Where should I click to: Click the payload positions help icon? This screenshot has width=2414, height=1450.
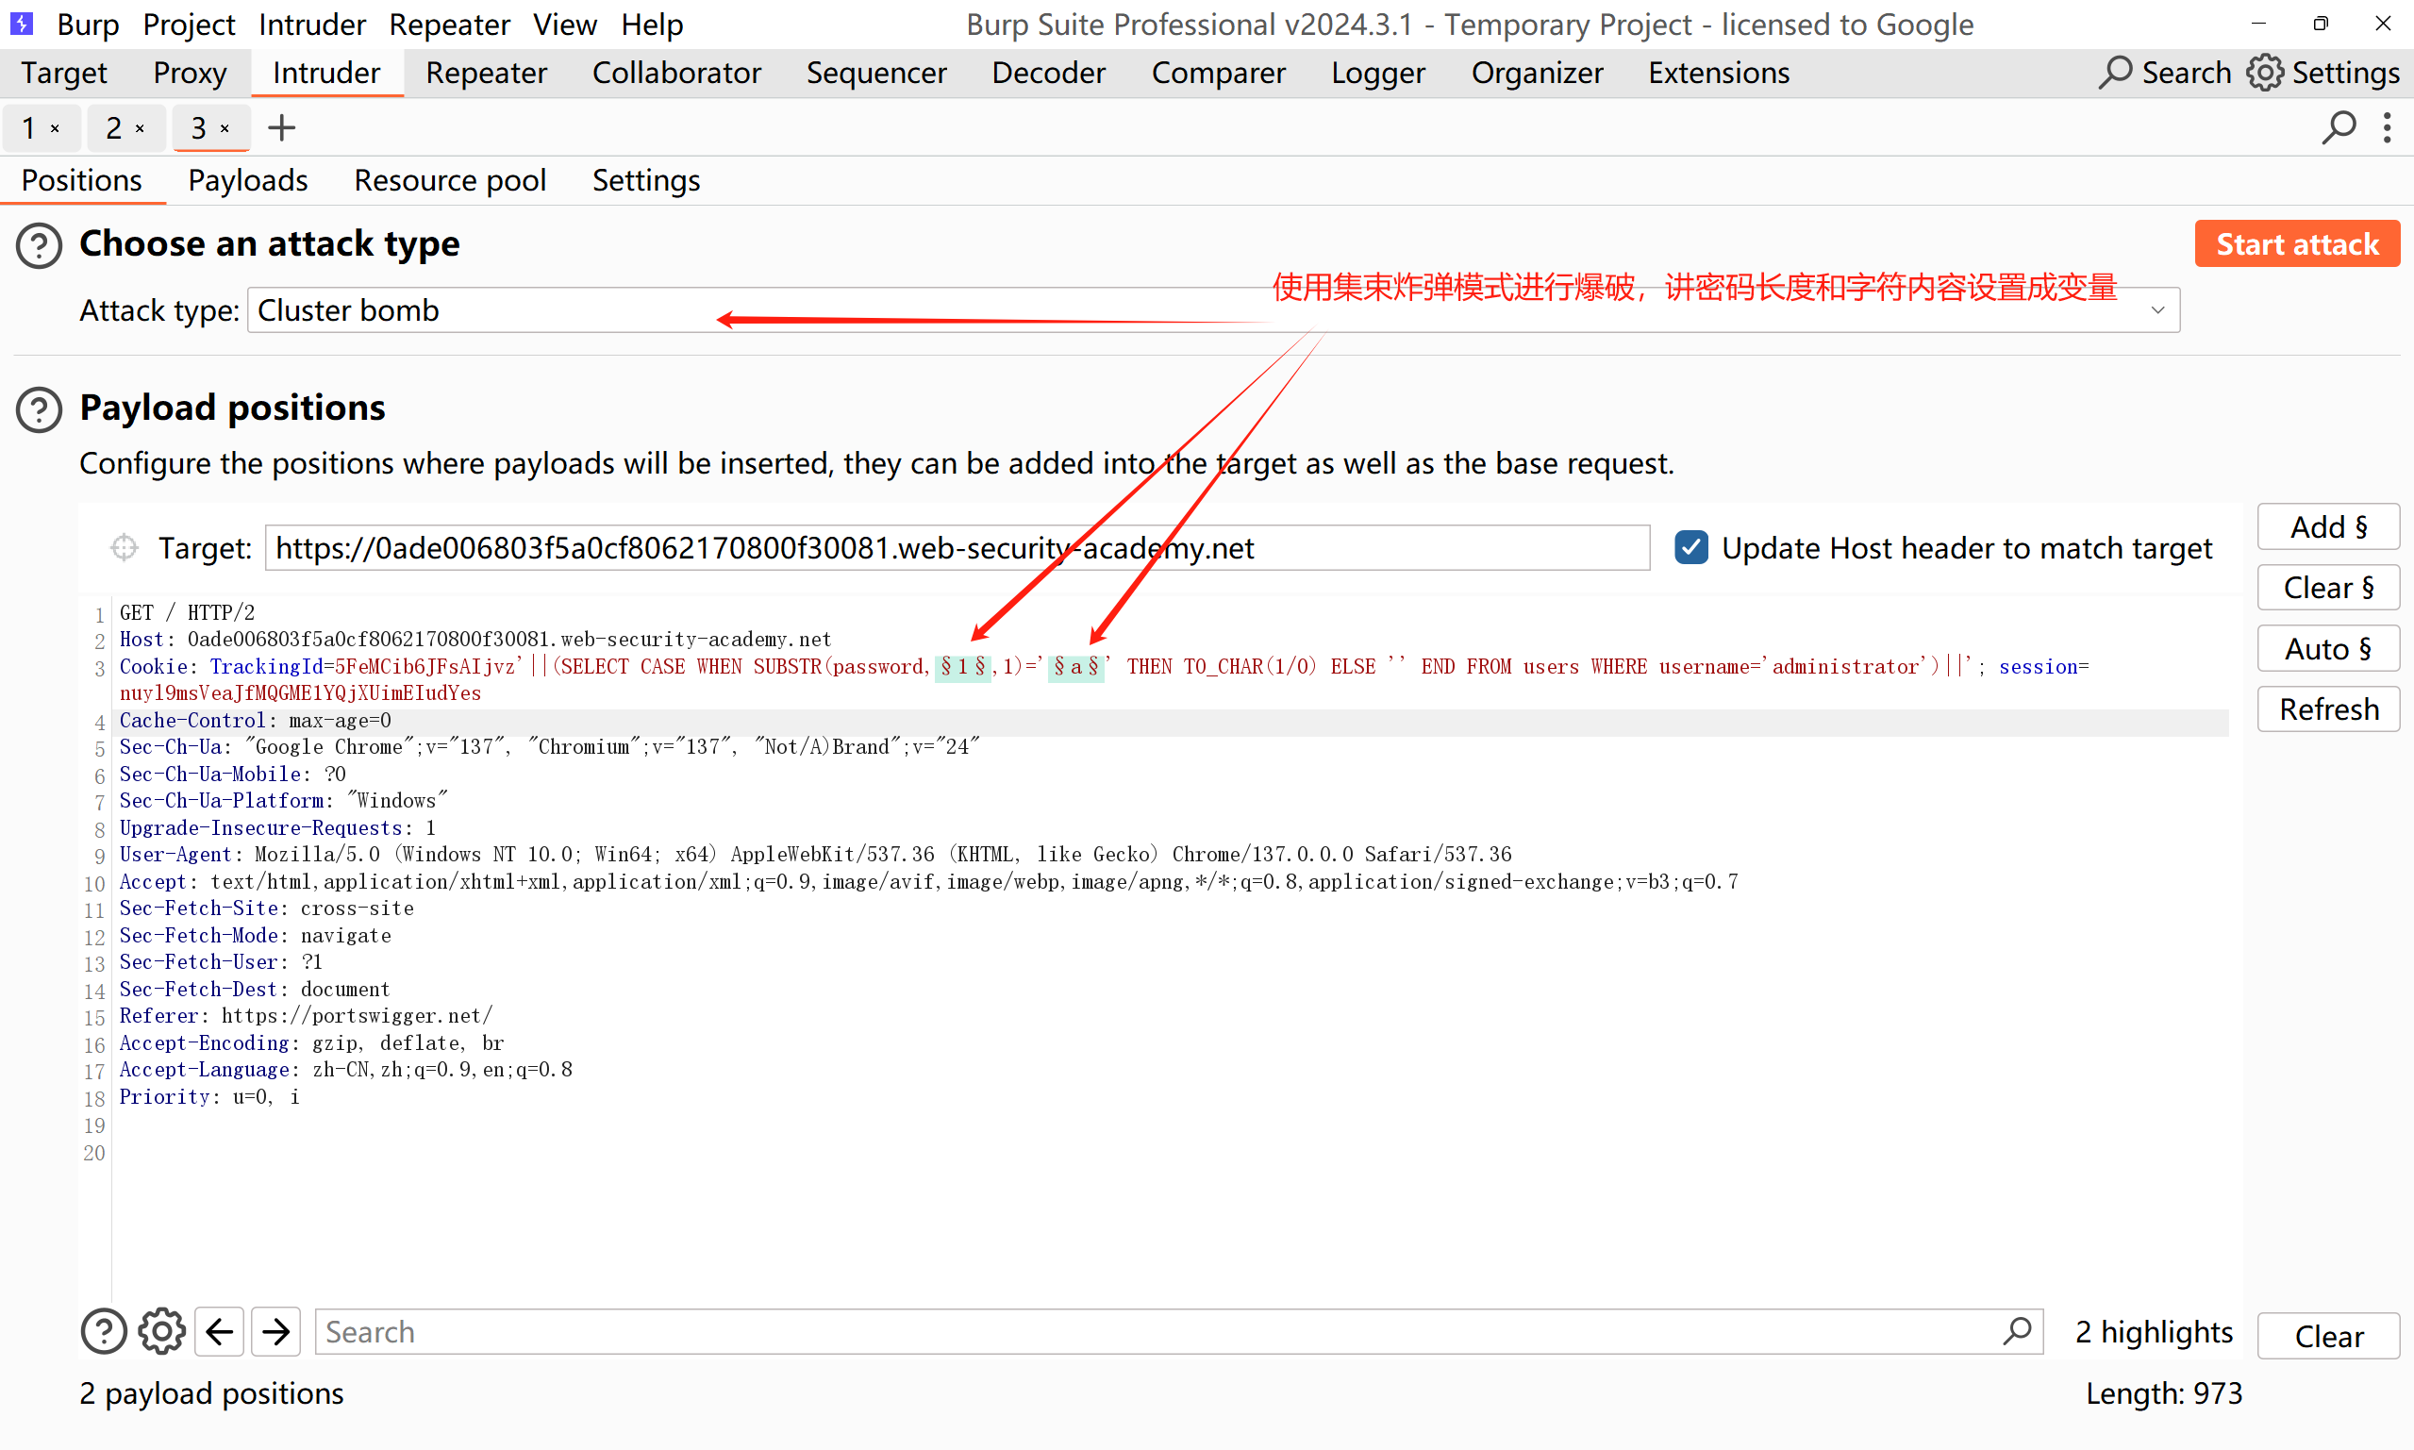39,409
